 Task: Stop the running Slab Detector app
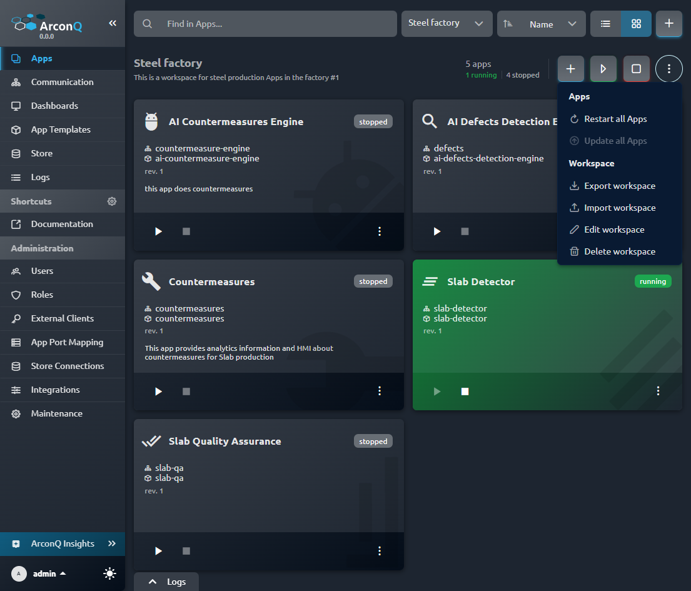(x=465, y=391)
